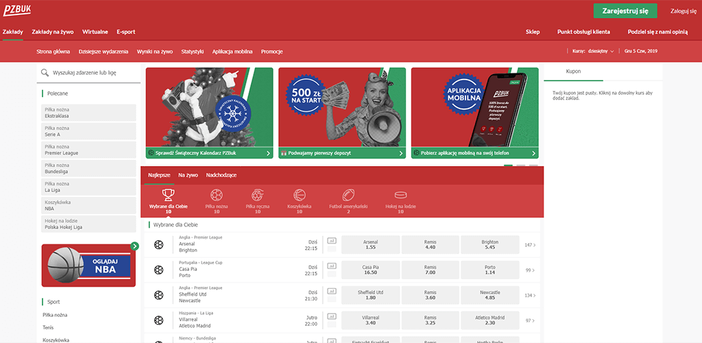Select the Futbol amerykański icon
This screenshot has width=702, height=343.
coord(348,195)
